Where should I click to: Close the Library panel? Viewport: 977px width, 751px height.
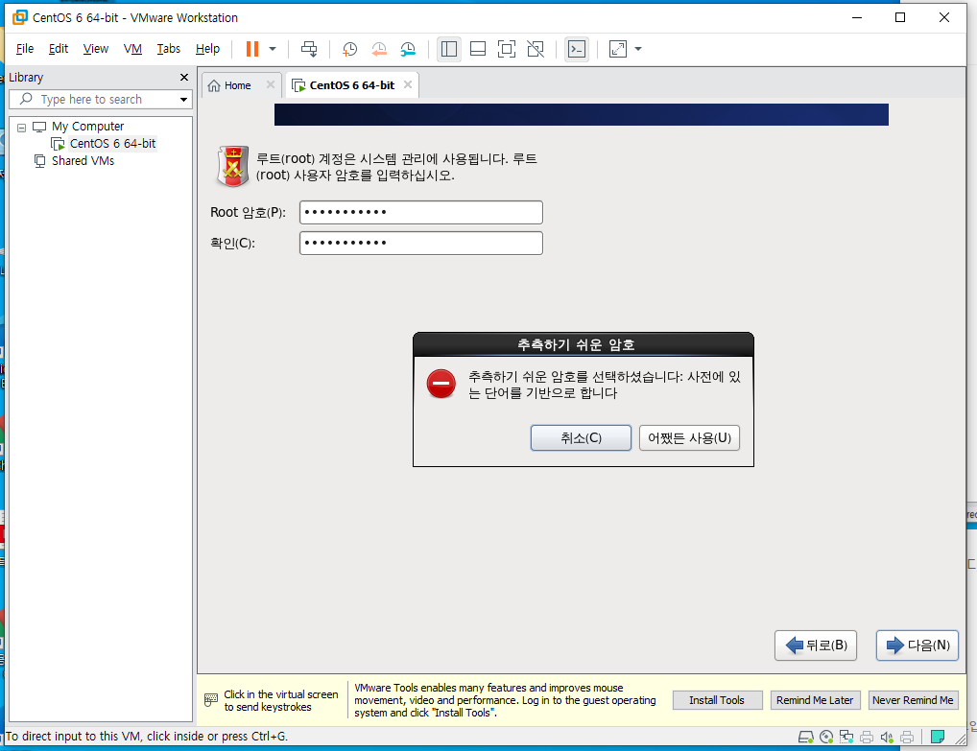click(x=184, y=78)
